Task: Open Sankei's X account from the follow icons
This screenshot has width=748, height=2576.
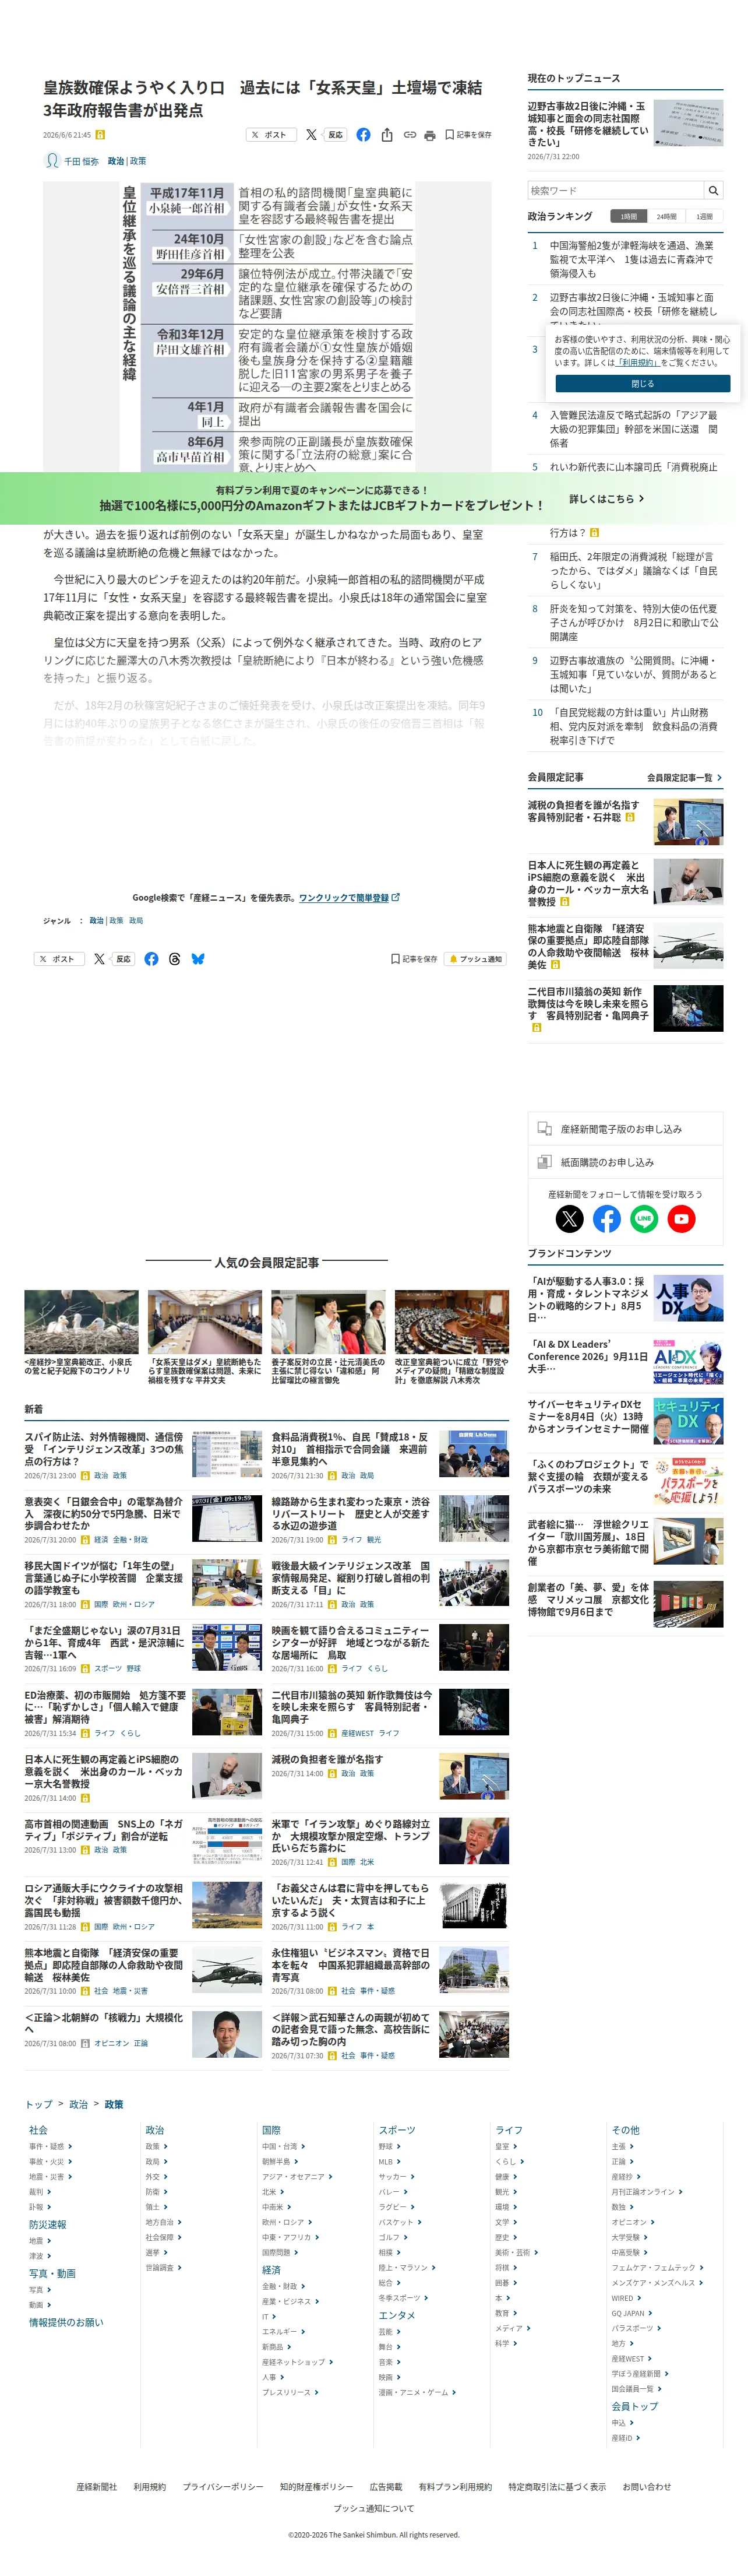Action: [569, 1218]
